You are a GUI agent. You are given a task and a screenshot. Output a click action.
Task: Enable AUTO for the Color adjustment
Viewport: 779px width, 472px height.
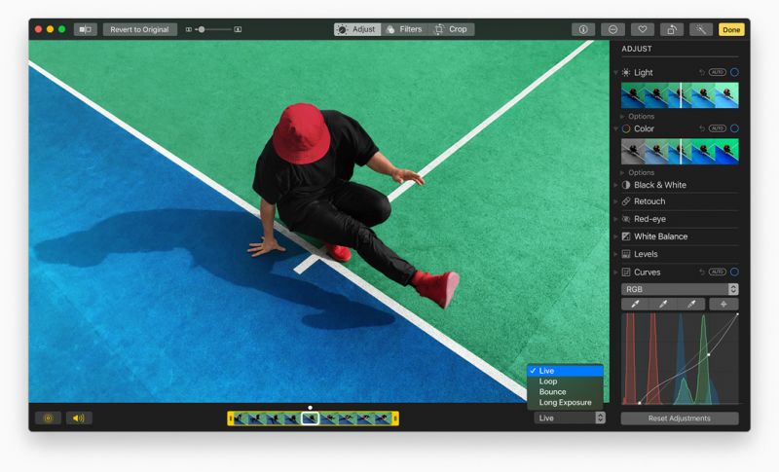(718, 128)
